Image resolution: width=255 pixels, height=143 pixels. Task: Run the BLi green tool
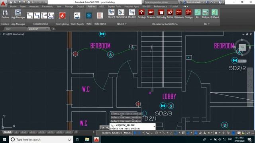198,14
